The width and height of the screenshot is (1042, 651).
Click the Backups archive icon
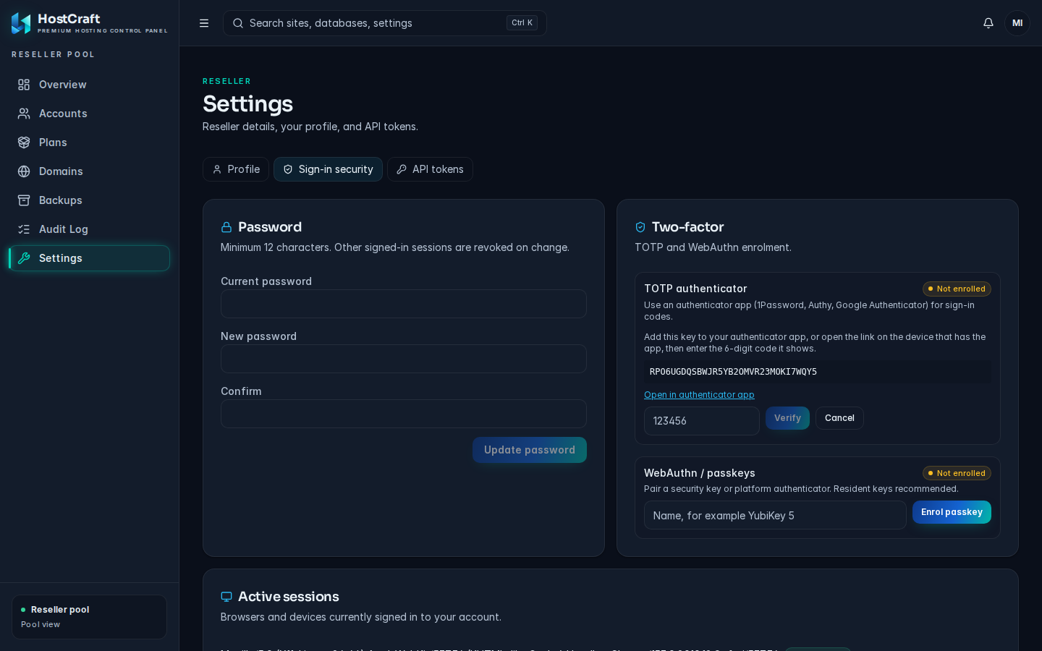[x=24, y=200]
